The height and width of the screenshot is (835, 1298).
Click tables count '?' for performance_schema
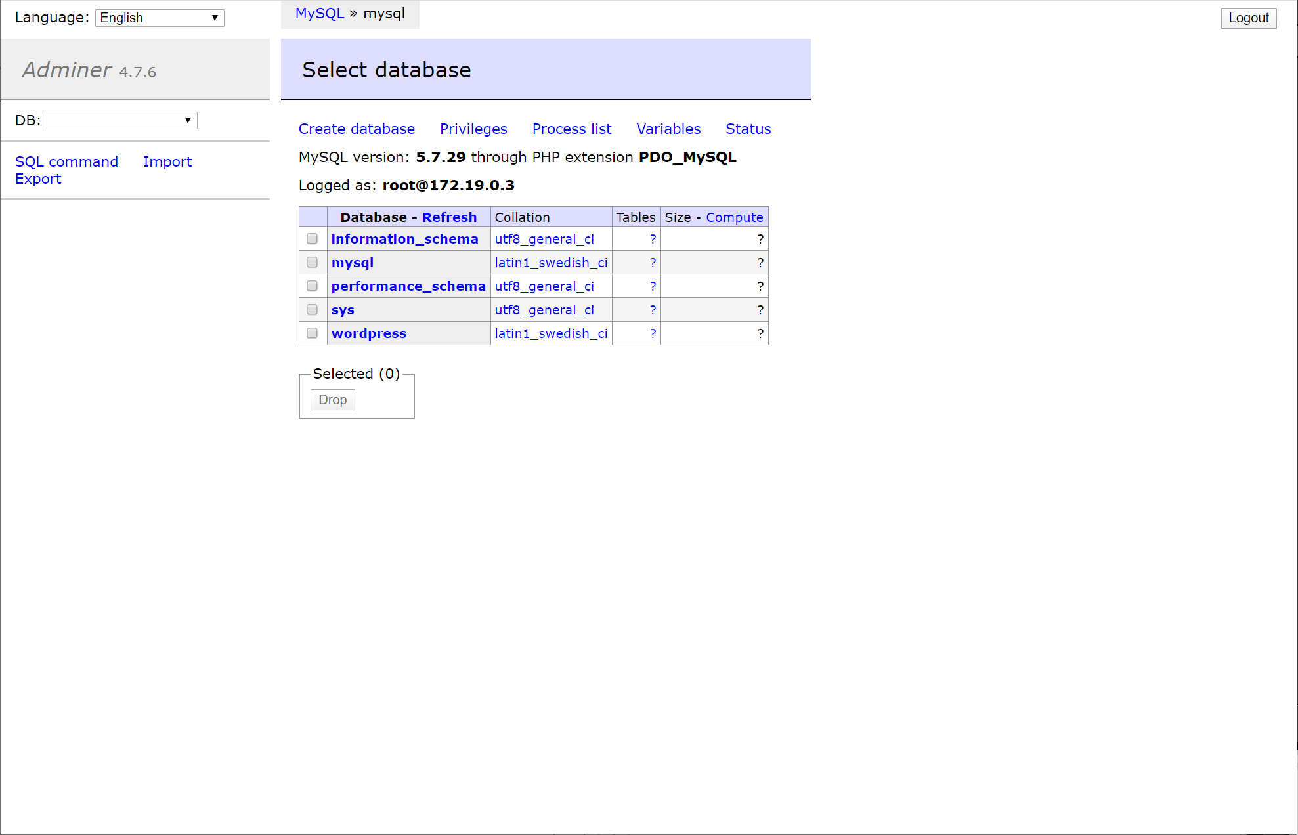pyautogui.click(x=653, y=286)
